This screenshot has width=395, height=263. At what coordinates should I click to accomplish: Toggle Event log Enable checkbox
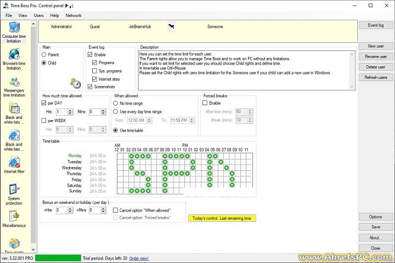coord(90,55)
